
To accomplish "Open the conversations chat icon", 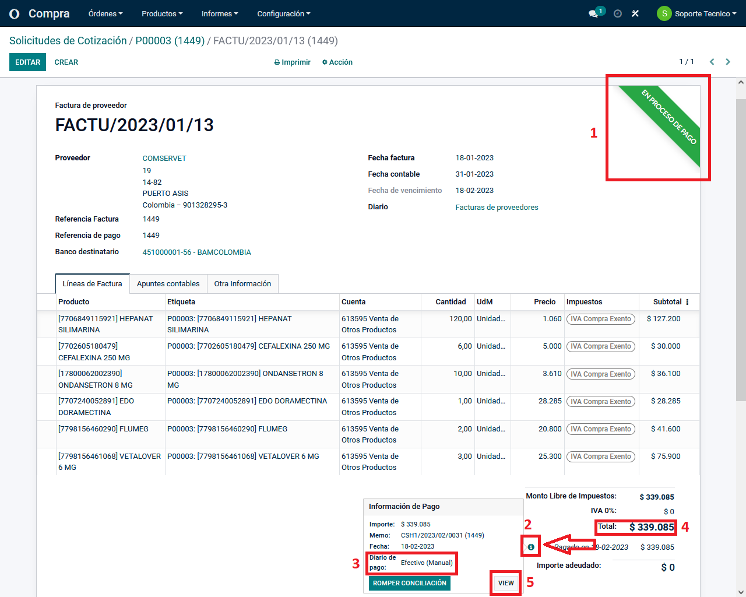I will pos(594,13).
